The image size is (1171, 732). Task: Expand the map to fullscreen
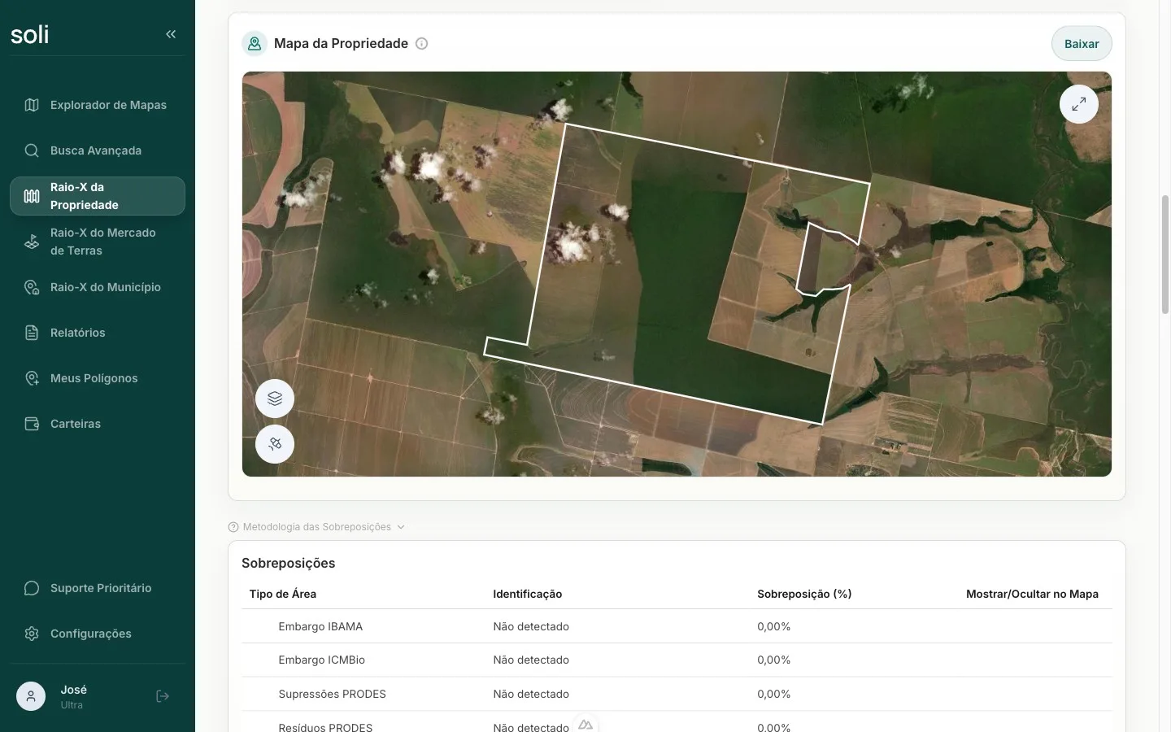click(x=1079, y=104)
